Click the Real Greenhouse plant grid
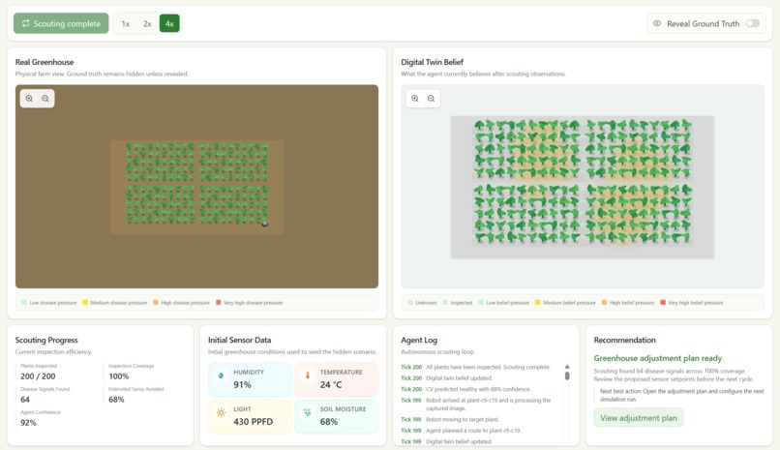Screen dimensions: 780x450 tap(197, 183)
